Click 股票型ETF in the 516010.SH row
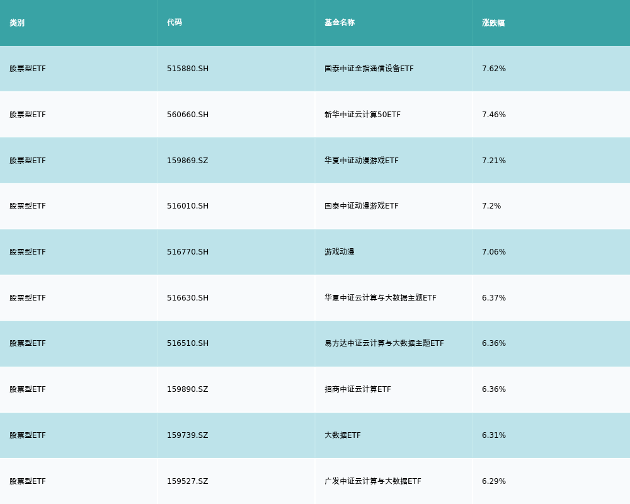The width and height of the screenshot is (630, 504). [28, 206]
